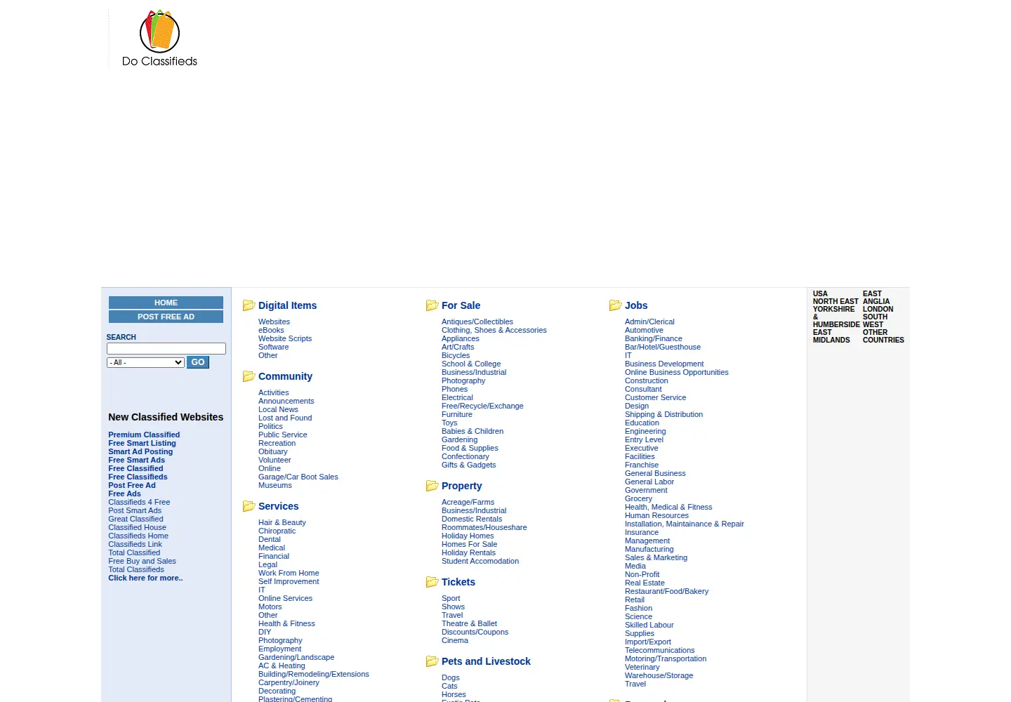This screenshot has width=1011, height=702.
Task: Select the SOUTH WEST region link
Action: 875,321
